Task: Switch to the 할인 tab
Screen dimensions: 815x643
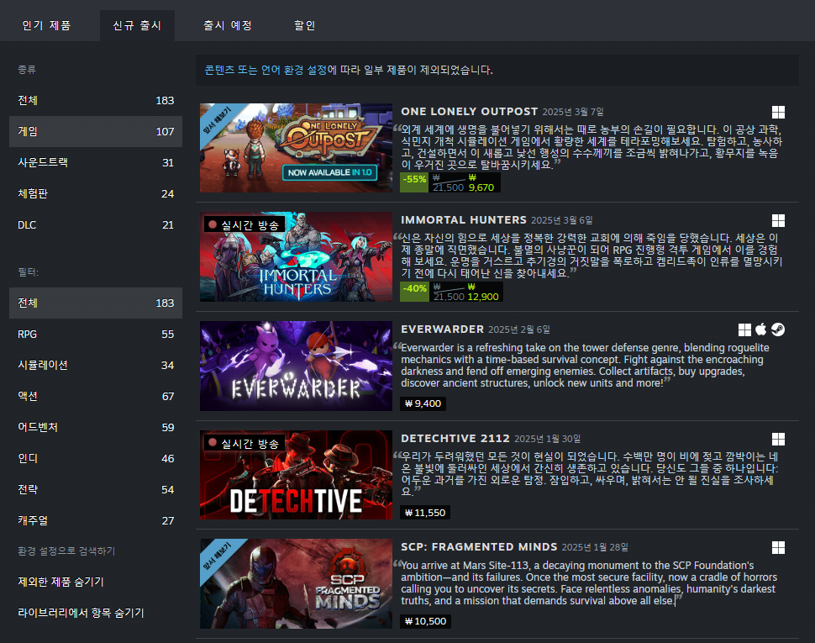Action: tap(305, 25)
